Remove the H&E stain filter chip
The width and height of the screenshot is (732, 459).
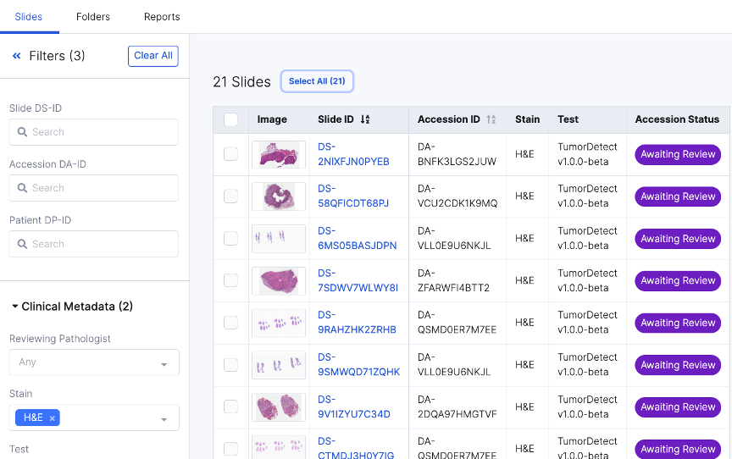52,418
